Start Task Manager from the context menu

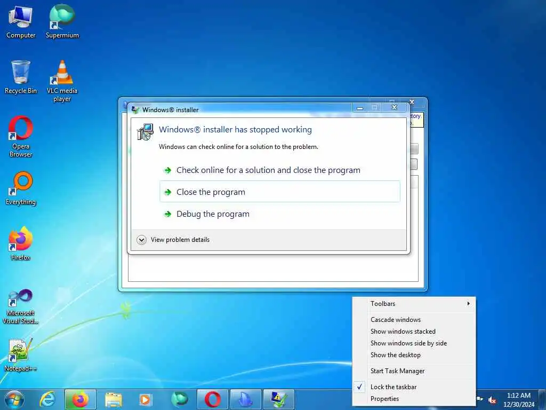pyautogui.click(x=414, y=371)
